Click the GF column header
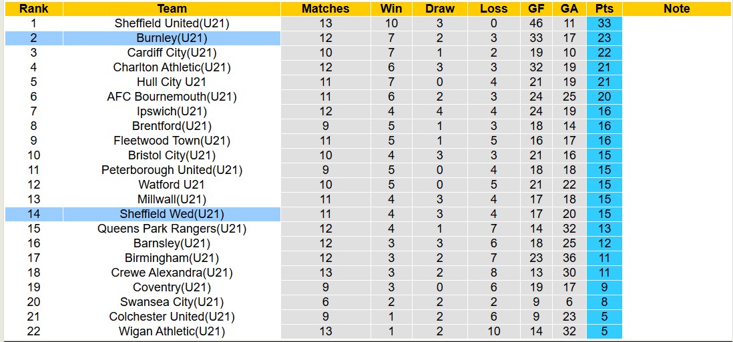 (535, 9)
